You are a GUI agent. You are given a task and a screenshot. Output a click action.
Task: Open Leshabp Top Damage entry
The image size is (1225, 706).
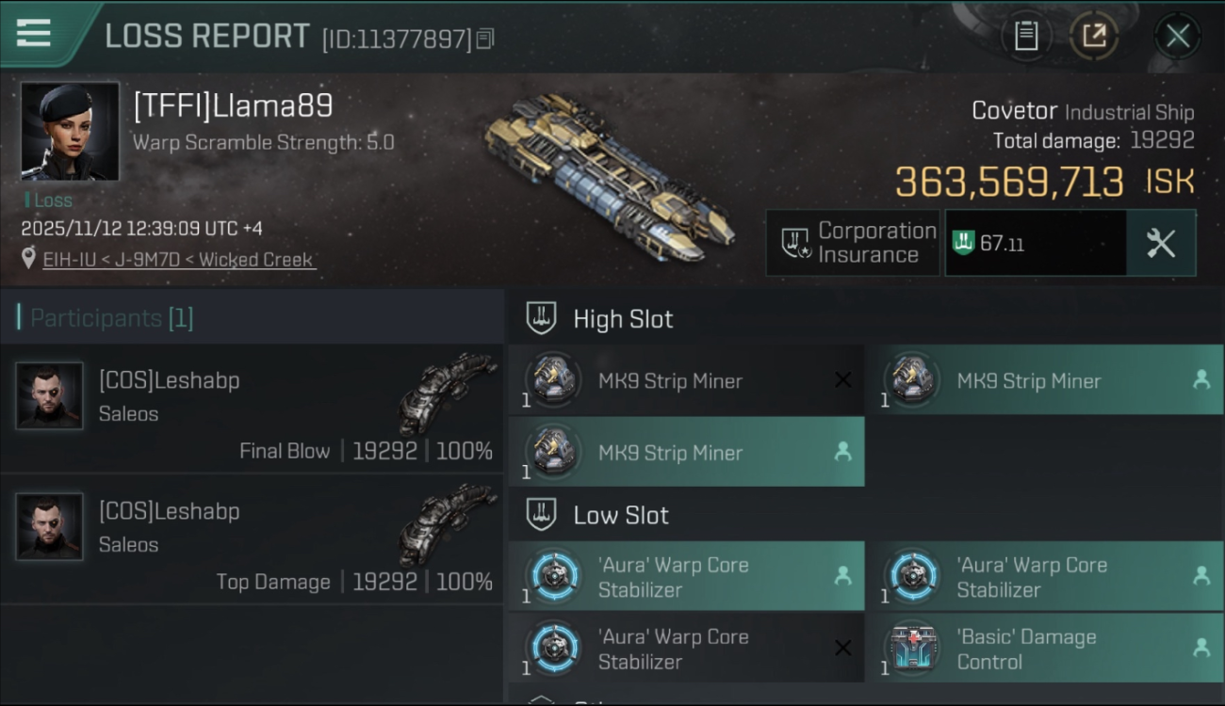252,539
